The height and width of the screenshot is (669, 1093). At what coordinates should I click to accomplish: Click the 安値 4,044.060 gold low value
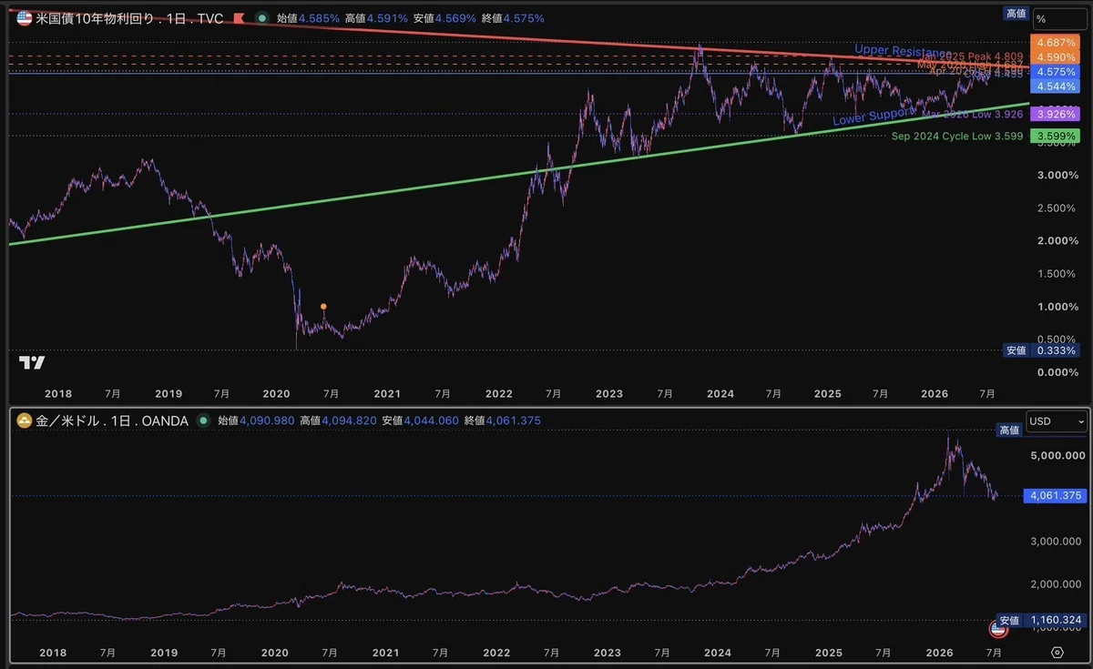click(420, 421)
